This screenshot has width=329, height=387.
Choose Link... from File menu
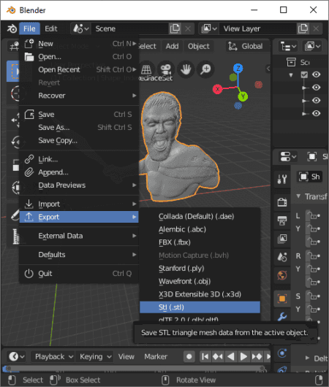pos(79,159)
